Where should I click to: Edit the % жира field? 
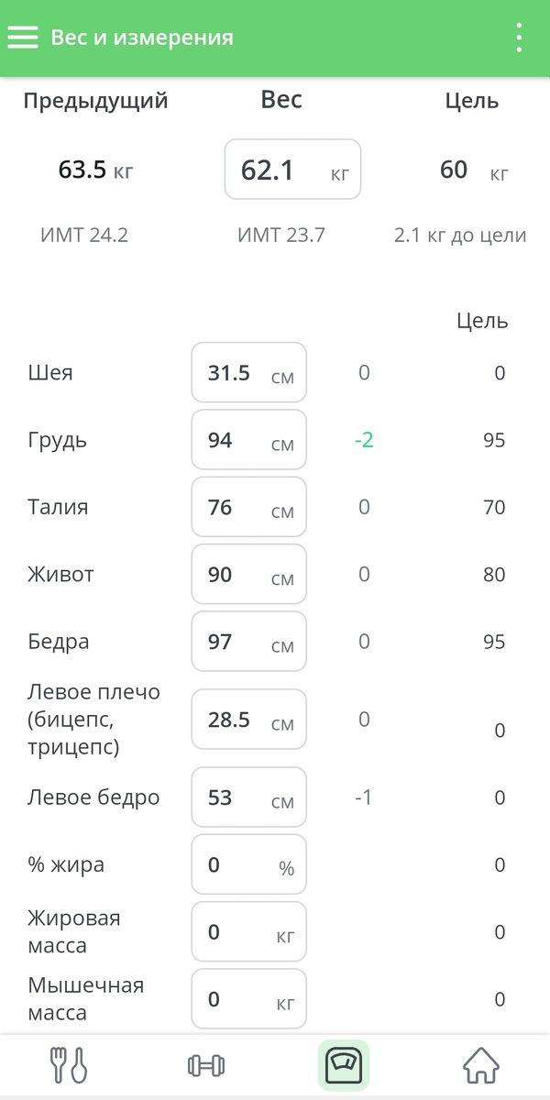[x=247, y=863]
